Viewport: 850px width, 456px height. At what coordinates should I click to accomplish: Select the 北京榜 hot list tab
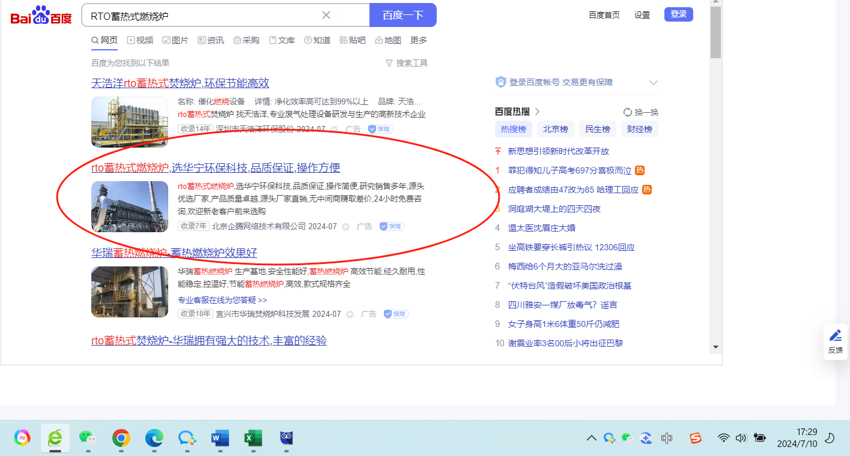[555, 129]
